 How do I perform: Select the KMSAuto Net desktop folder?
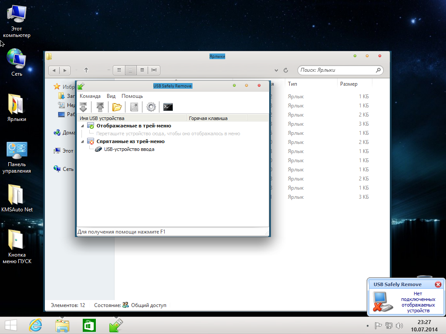click(x=17, y=198)
